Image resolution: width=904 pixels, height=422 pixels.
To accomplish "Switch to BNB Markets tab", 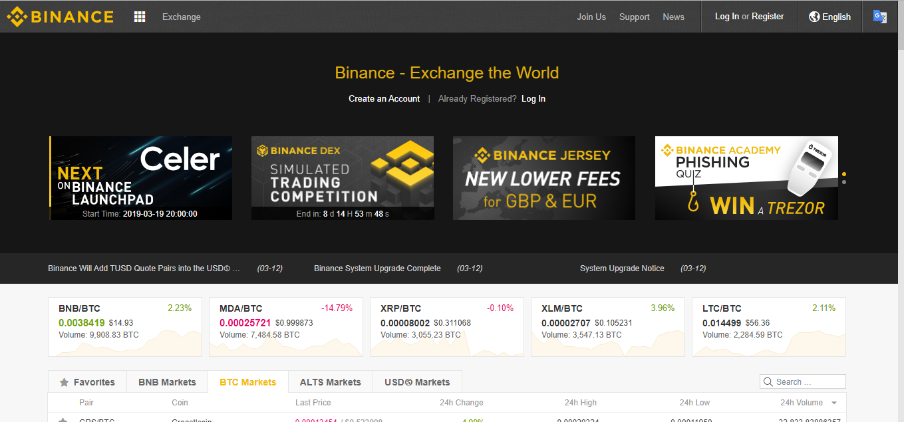I will [x=167, y=382].
